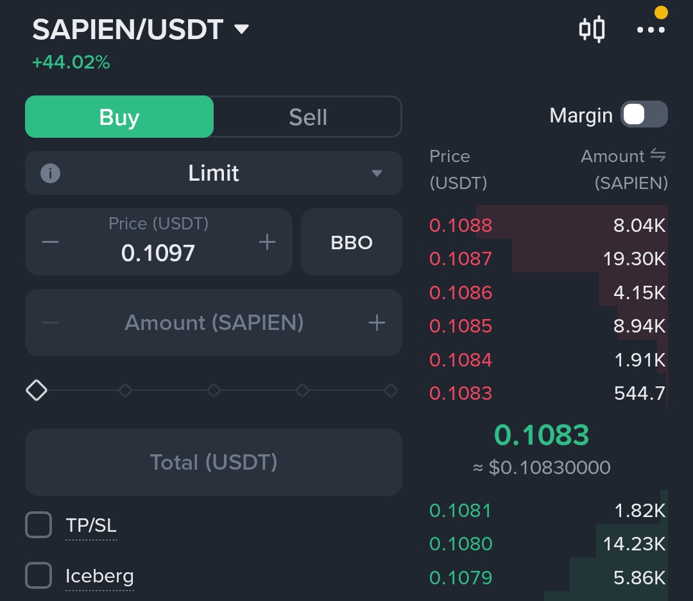
Task: Switch to the Buy tab
Action: tap(119, 117)
